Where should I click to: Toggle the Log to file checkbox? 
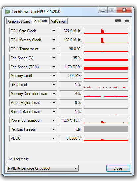coord(11,159)
